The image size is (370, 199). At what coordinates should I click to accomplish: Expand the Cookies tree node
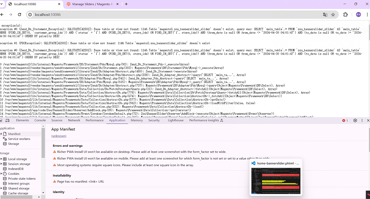pos(1,174)
